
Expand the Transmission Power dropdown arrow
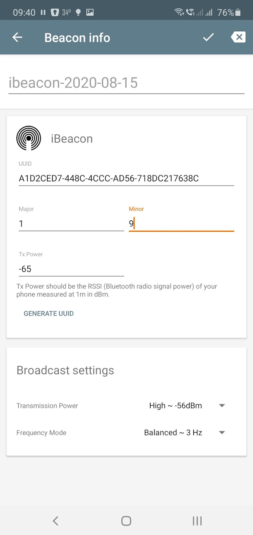click(x=222, y=406)
